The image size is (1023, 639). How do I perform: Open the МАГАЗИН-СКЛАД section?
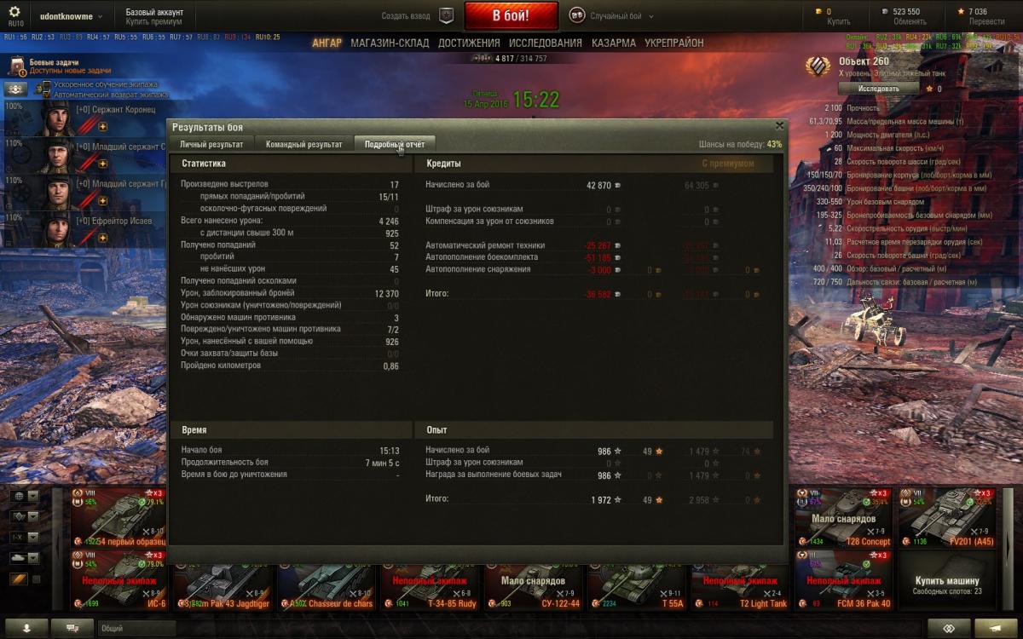(x=390, y=43)
